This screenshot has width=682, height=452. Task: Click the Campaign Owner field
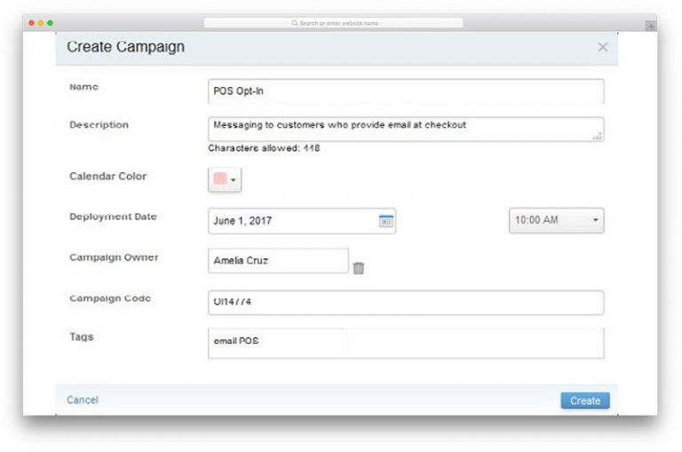(x=278, y=261)
